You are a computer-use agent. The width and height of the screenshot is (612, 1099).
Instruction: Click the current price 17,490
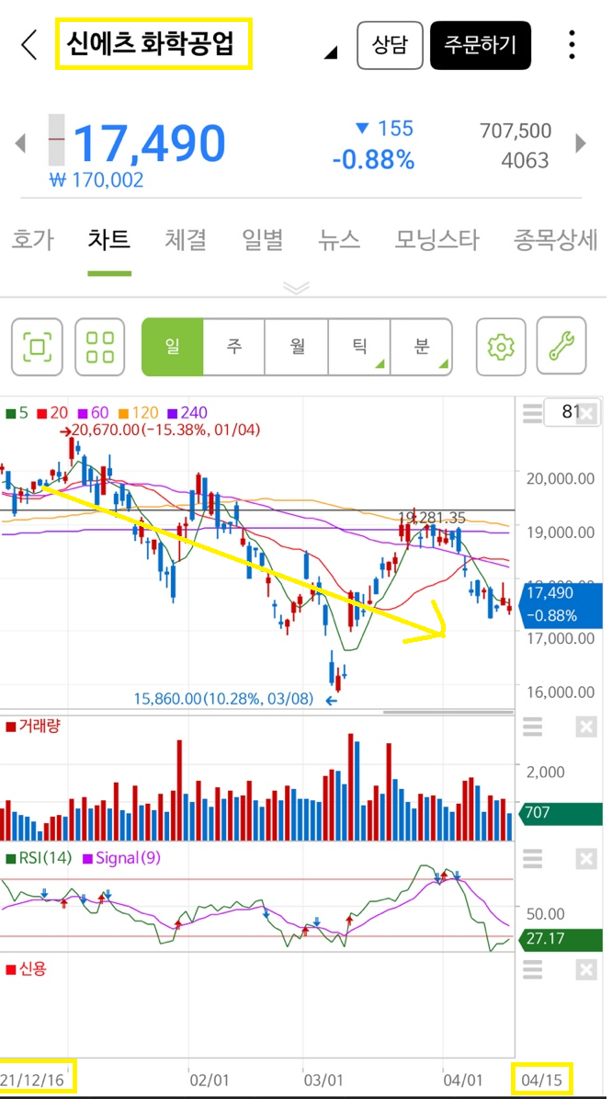coord(149,143)
